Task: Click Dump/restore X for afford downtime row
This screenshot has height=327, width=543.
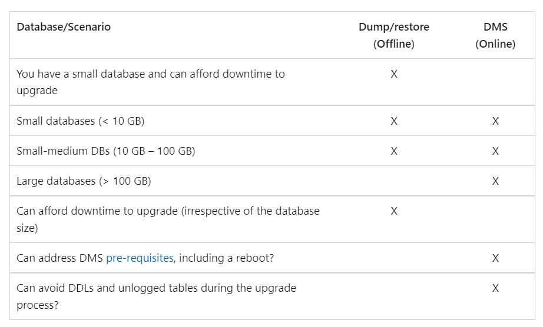Action: click(394, 211)
